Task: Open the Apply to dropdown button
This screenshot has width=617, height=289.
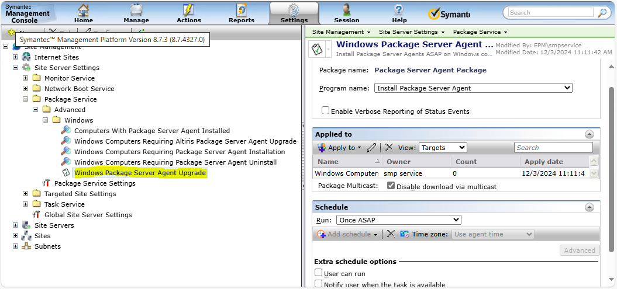Action: click(339, 148)
